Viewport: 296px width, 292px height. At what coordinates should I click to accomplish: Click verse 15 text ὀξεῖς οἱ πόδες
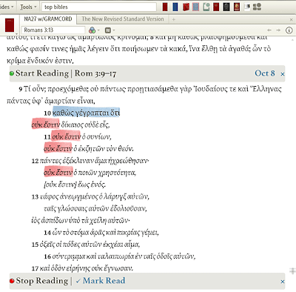click(59, 245)
